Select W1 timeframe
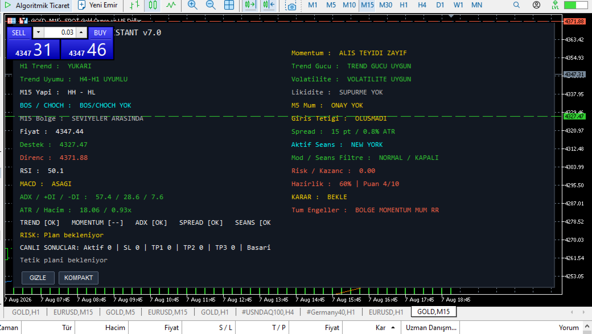The image size is (592, 334). (x=458, y=5)
